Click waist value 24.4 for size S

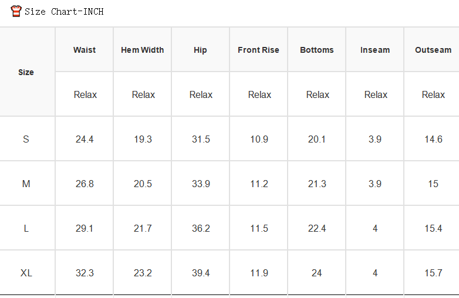85,139
